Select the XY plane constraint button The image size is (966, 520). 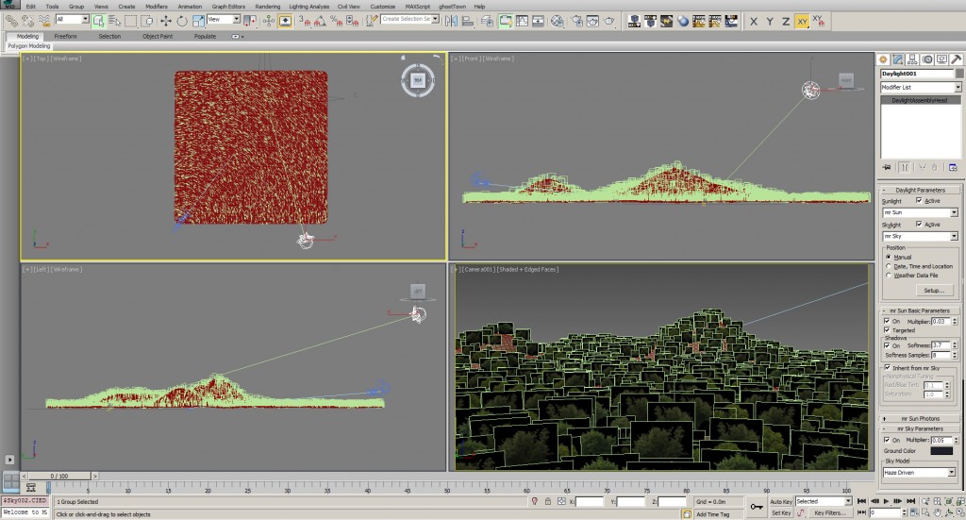click(802, 21)
